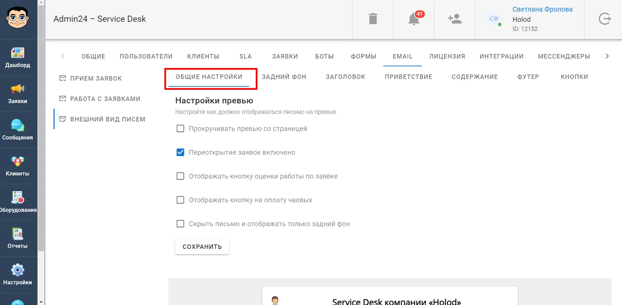The height and width of the screenshot is (305, 622).
Task: Switch to КЛИЕНТЫ tab
Action: click(x=203, y=56)
